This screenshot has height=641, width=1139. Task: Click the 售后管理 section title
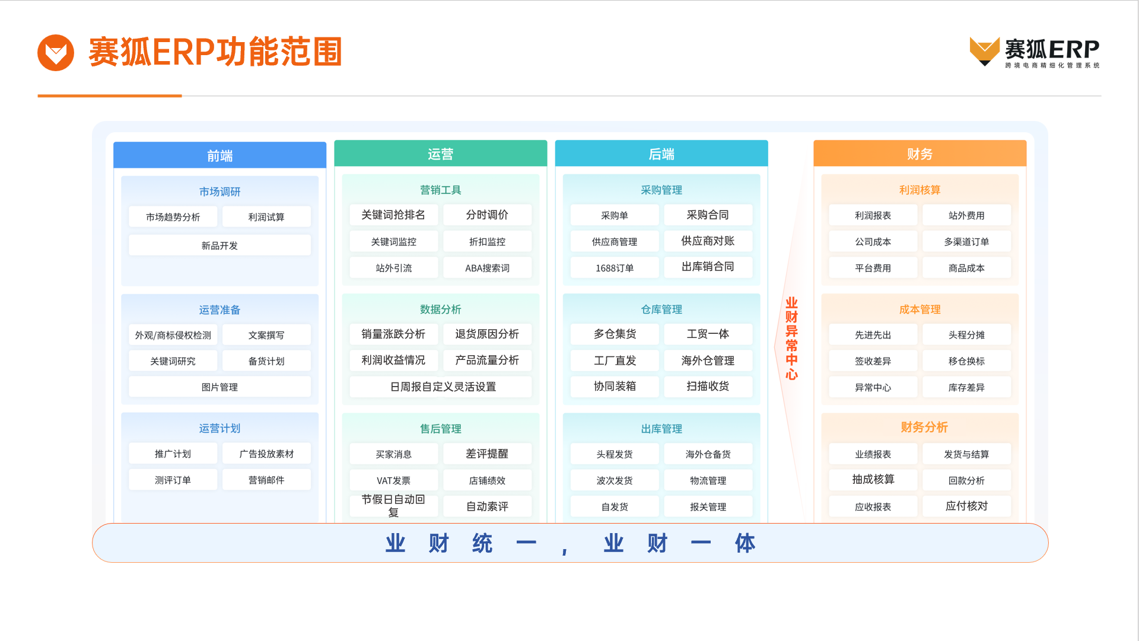(x=440, y=428)
